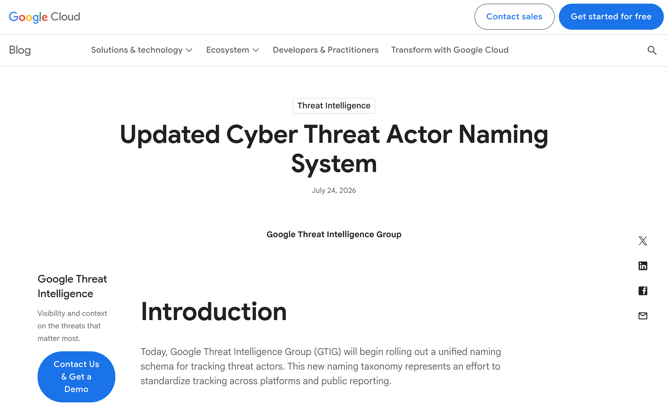
Task: Click Contact Us & Get a Demo
Action: click(x=76, y=377)
